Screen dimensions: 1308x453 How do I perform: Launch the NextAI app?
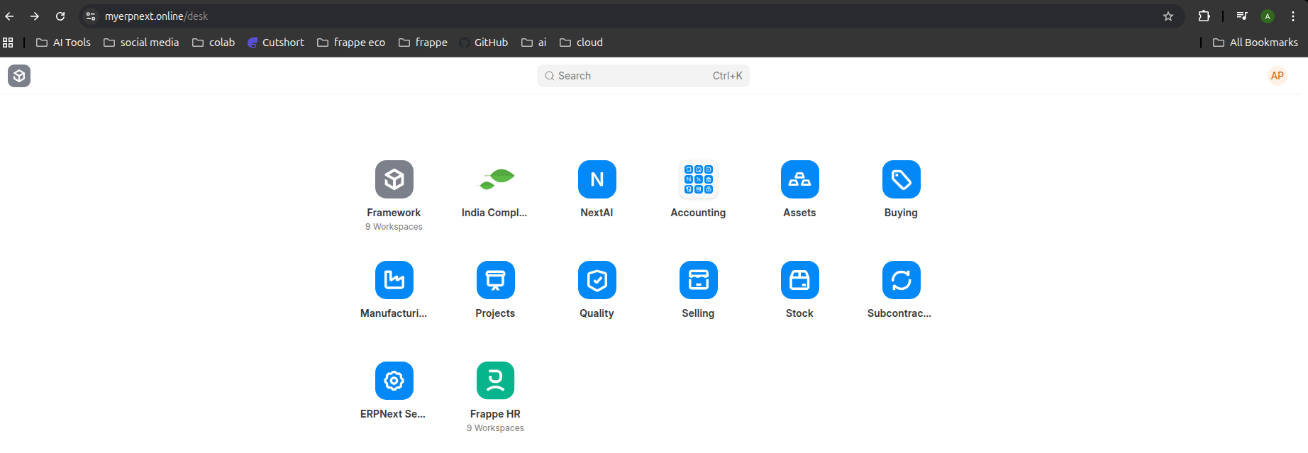(597, 179)
